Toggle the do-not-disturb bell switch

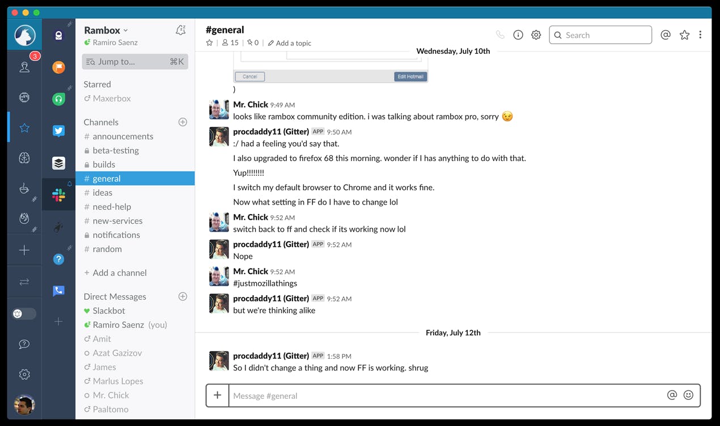(x=24, y=313)
